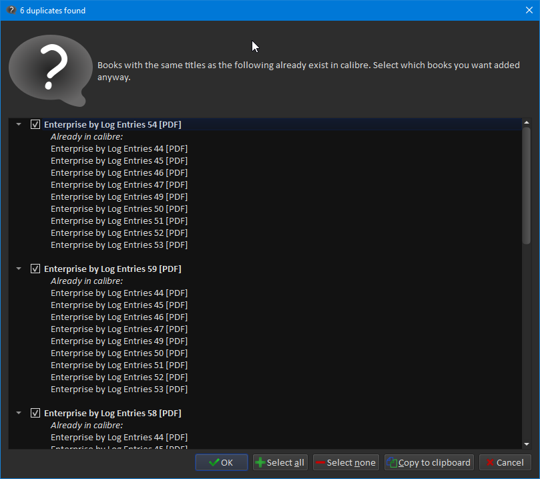Screen dimensions: 540x479
Task: Click 'Already in calibre:' under the 54 group
Action: [87, 137]
